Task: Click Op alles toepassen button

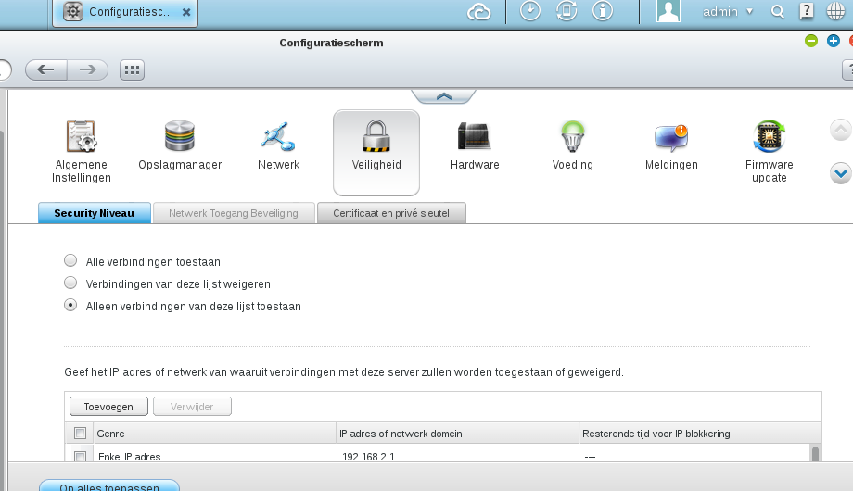Action: [109, 485]
